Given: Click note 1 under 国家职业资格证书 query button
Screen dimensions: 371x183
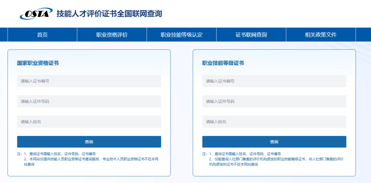Looking at the screenshot, I should click(x=60, y=154).
